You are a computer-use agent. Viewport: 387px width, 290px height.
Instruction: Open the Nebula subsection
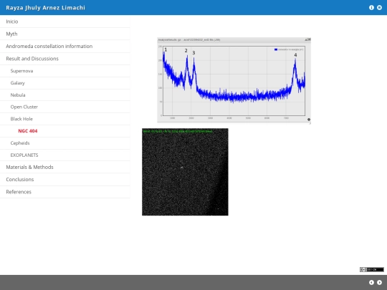[x=65, y=95]
